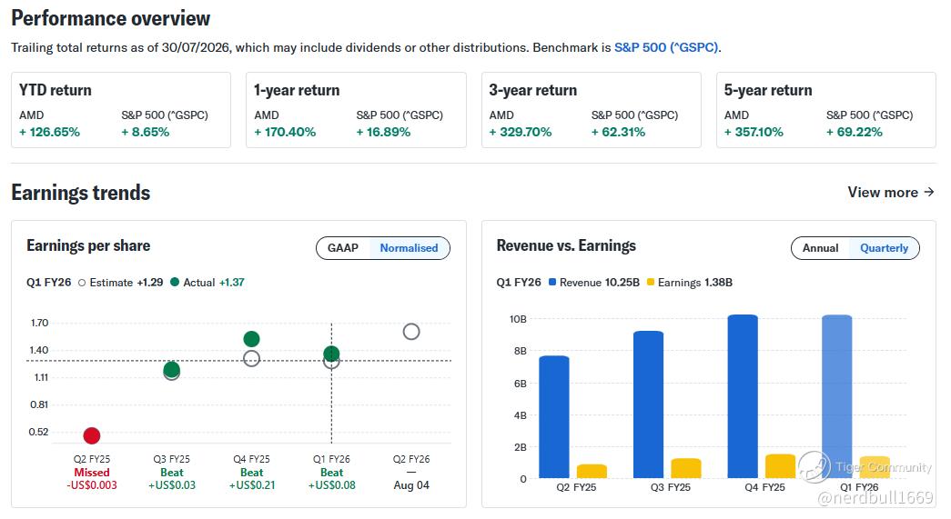
Task: Click the 5-year return heading
Action: point(768,90)
